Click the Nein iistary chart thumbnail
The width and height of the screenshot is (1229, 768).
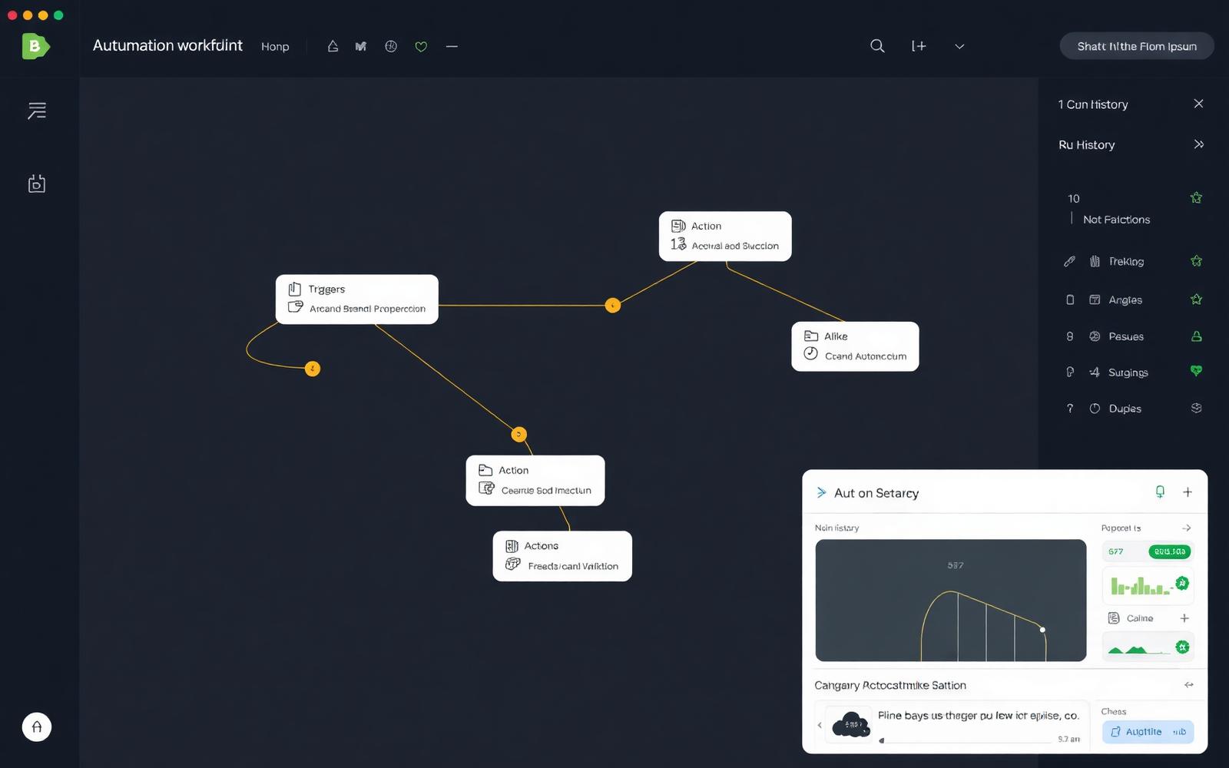[x=951, y=601]
